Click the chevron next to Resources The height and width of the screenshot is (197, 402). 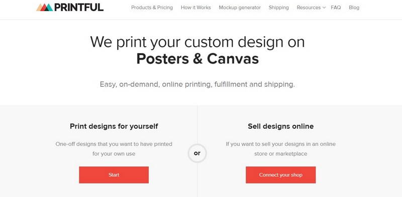pyautogui.click(x=324, y=8)
